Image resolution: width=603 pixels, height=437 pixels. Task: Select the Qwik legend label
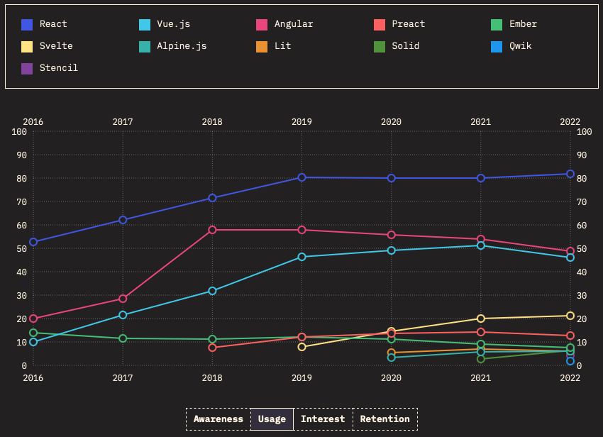pyautogui.click(x=520, y=46)
